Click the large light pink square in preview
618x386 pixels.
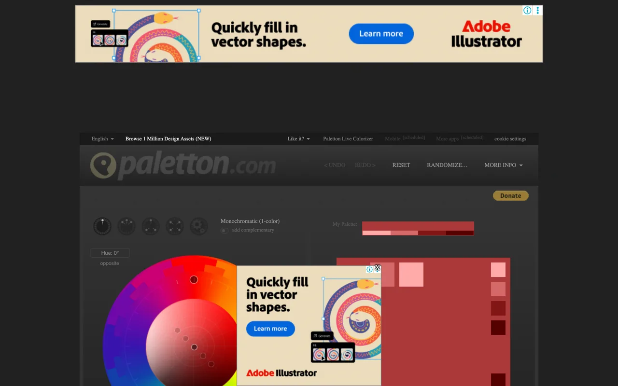(x=411, y=275)
